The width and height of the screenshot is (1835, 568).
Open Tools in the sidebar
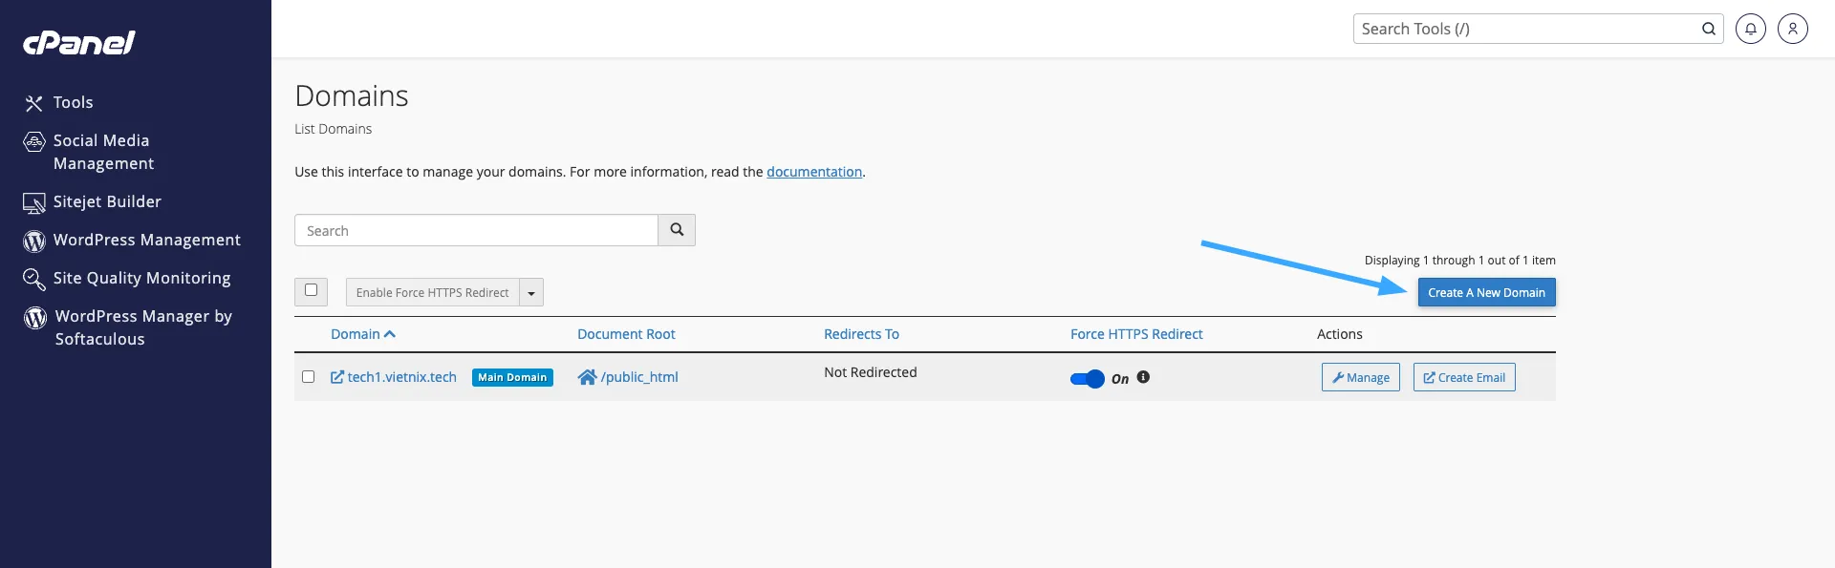[x=73, y=102]
